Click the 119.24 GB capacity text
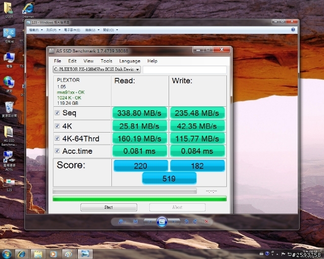324x259 pixels. pyautogui.click(x=67, y=103)
